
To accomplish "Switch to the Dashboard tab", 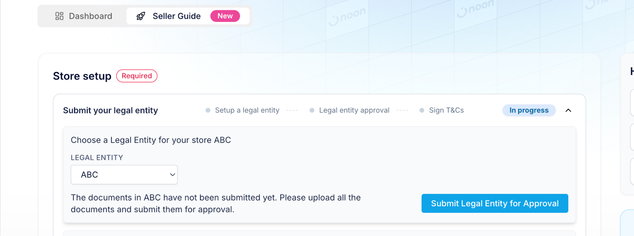I will [x=90, y=16].
